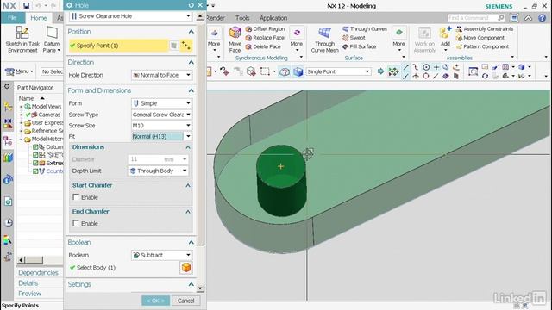Open the Depth Limit dropdown

[x=158, y=170]
